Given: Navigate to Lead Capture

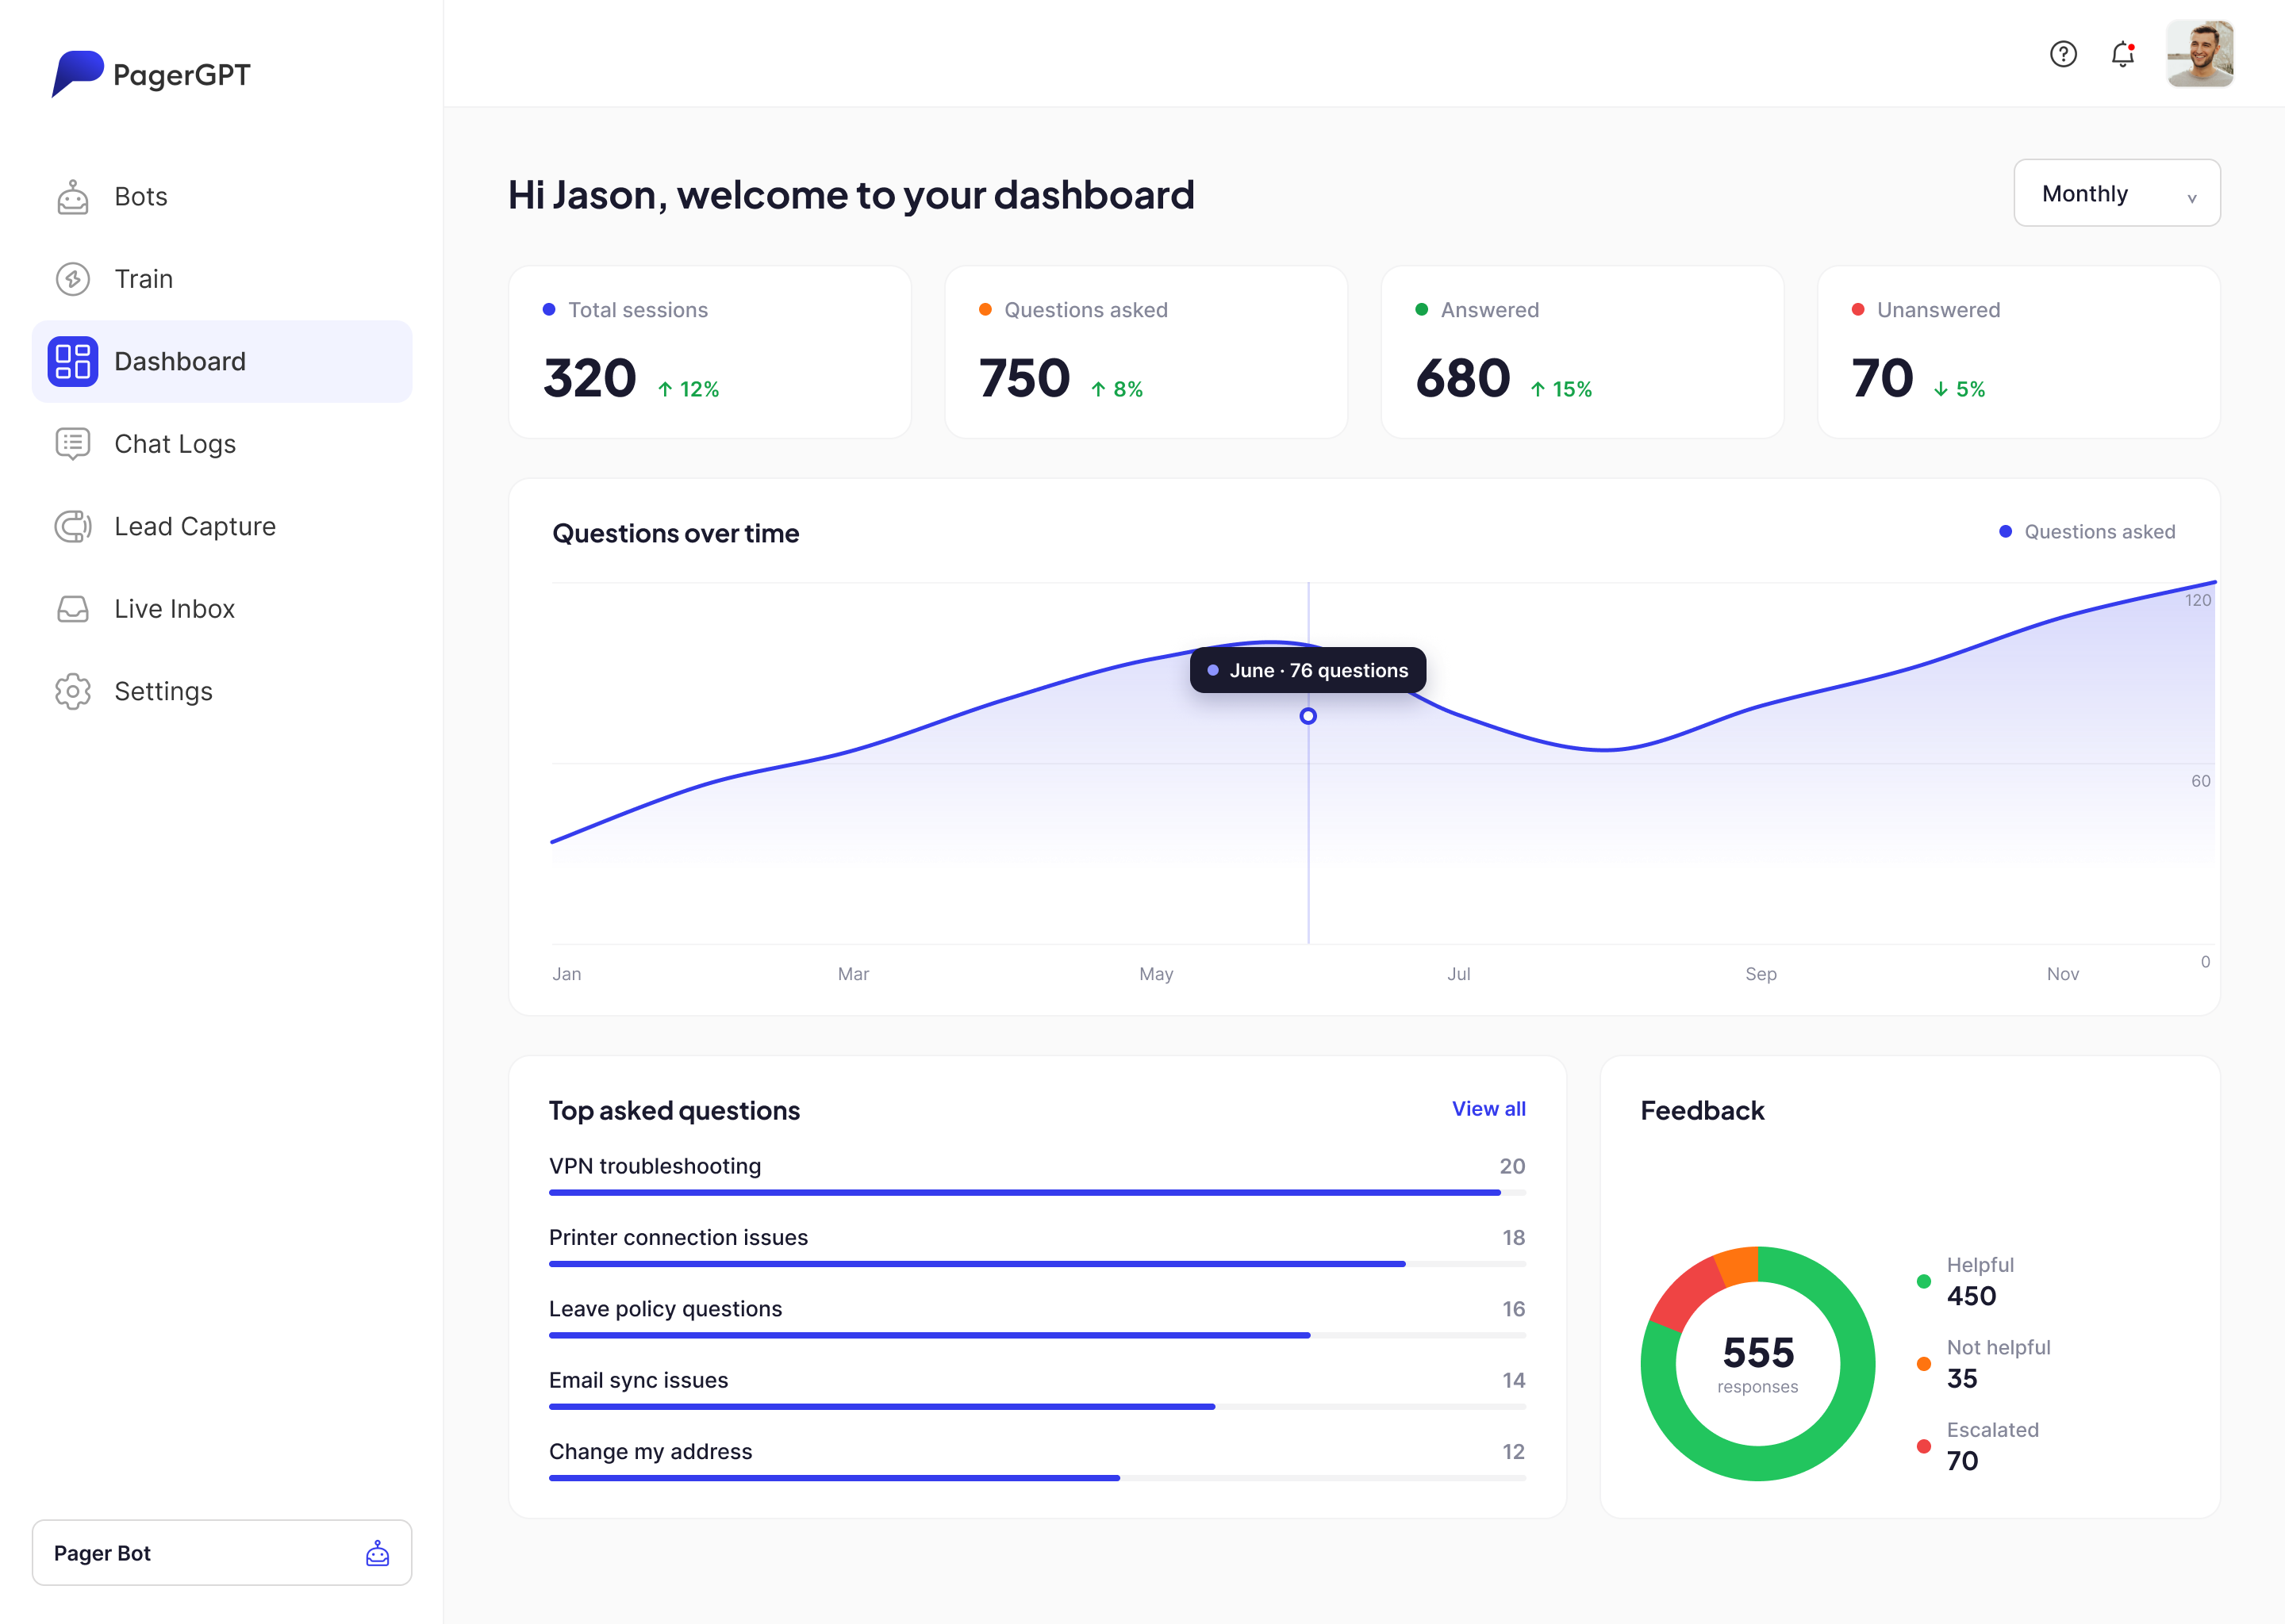Looking at the screenshot, I should [x=222, y=526].
